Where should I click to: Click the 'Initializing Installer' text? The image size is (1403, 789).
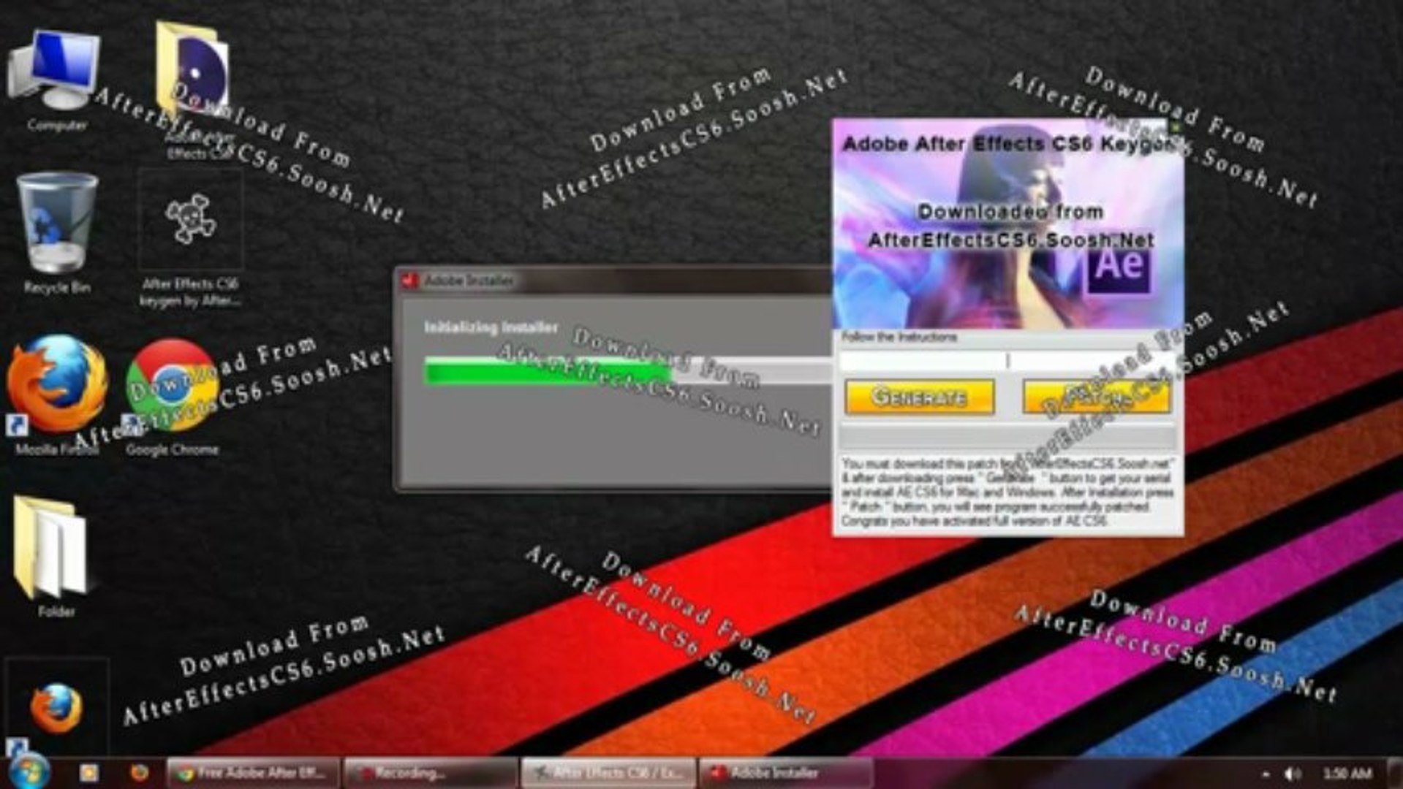491,327
